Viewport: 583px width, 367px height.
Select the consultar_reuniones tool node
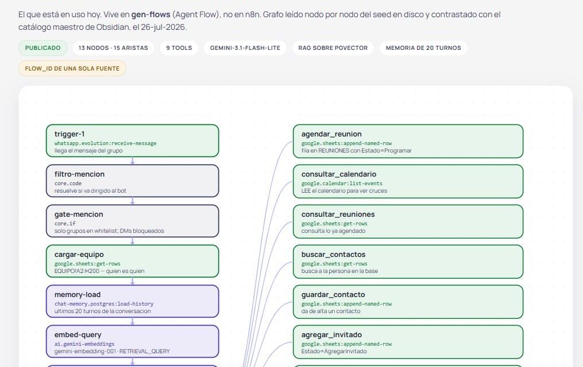(x=408, y=221)
